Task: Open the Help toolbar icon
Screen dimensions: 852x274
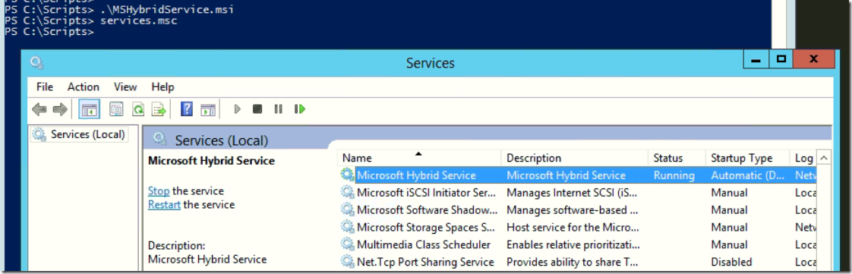Action: (x=186, y=109)
